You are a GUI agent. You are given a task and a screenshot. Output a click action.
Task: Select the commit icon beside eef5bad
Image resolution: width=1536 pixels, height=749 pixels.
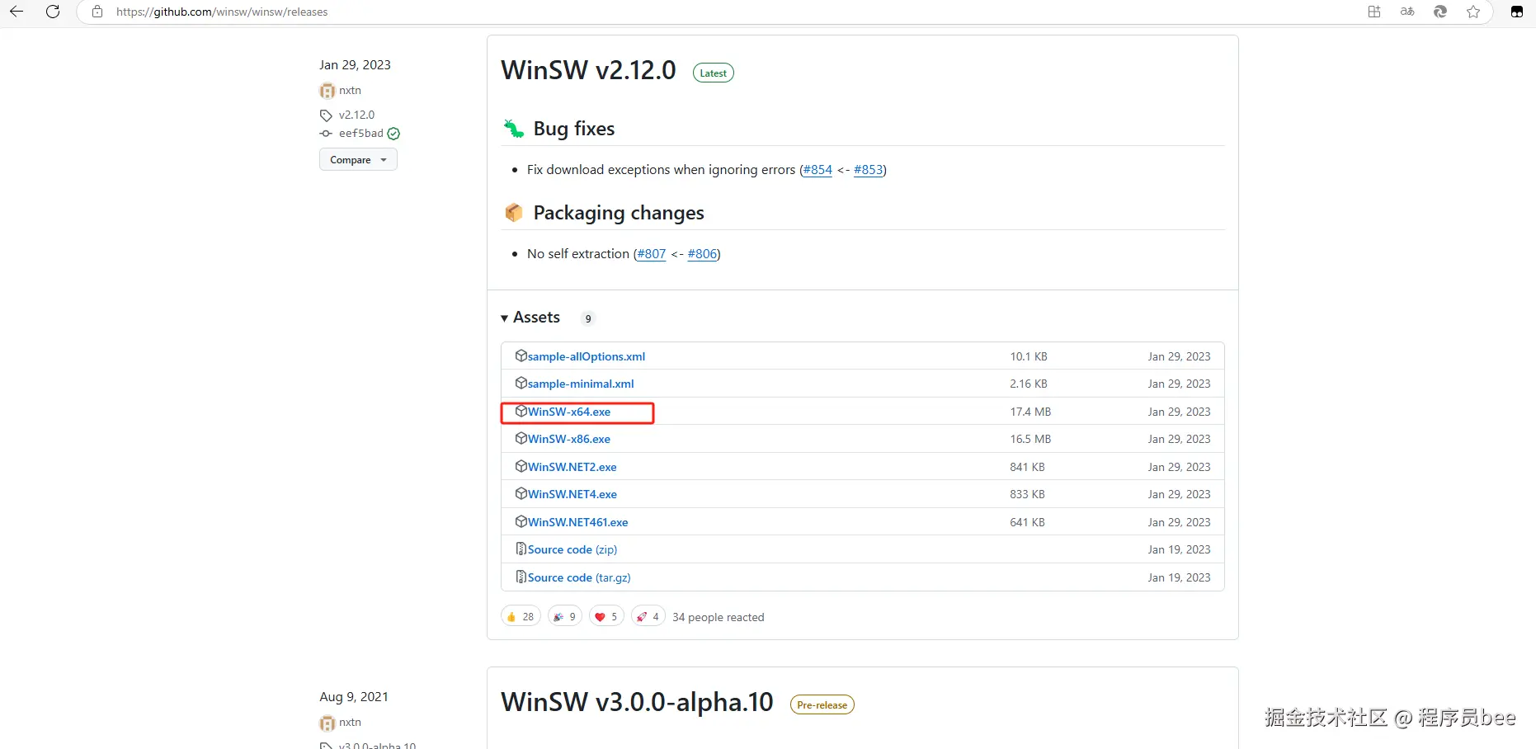[326, 134]
